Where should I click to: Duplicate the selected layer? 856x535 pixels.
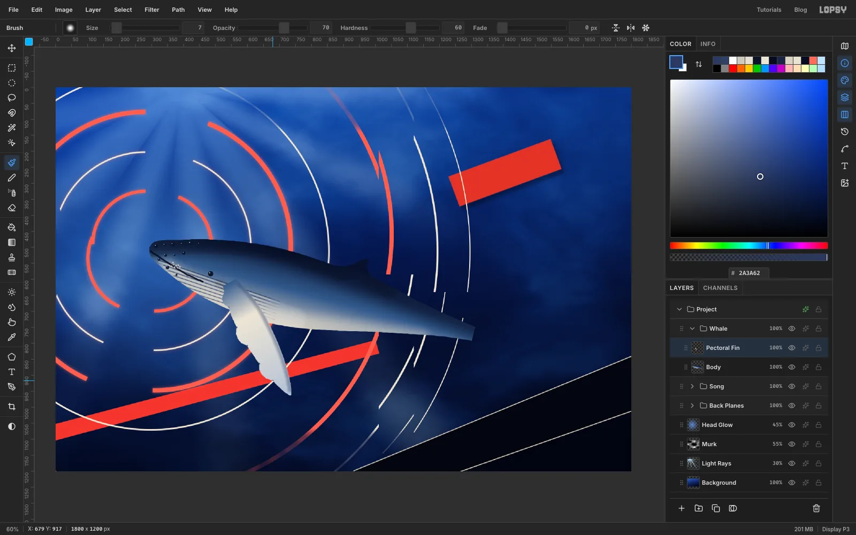[716, 508]
